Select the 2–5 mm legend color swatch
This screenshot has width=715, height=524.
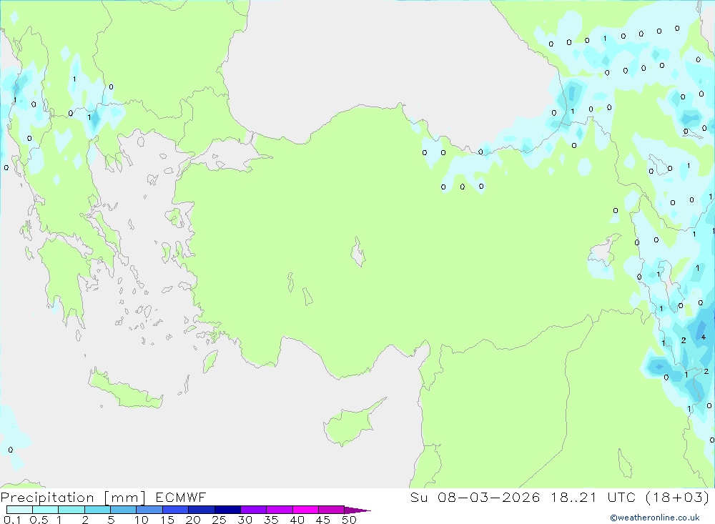(x=97, y=510)
